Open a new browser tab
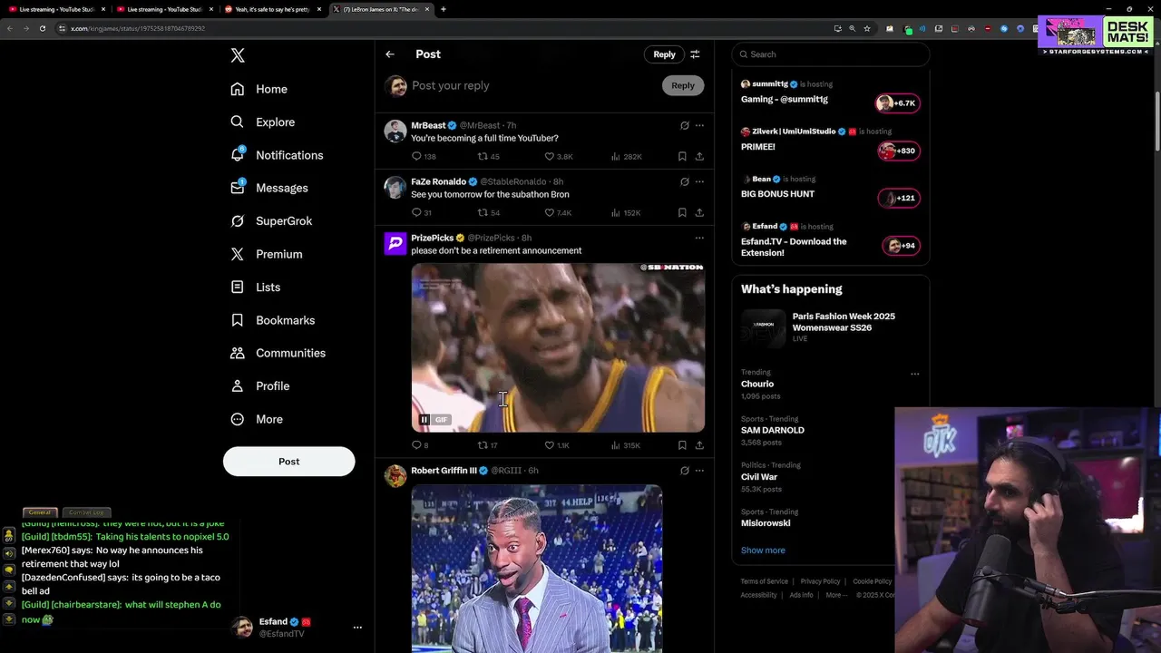1161x653 pixels. 443,9
